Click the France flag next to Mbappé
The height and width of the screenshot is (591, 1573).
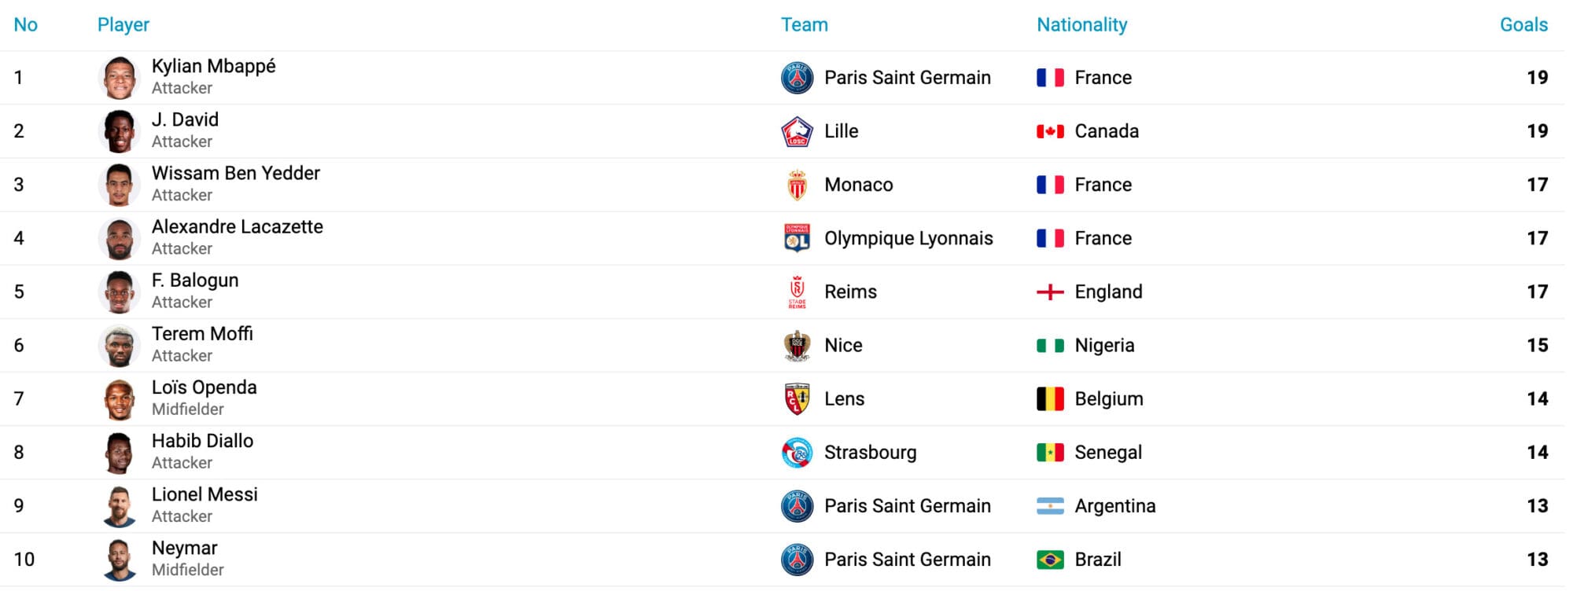point(1049,77)
